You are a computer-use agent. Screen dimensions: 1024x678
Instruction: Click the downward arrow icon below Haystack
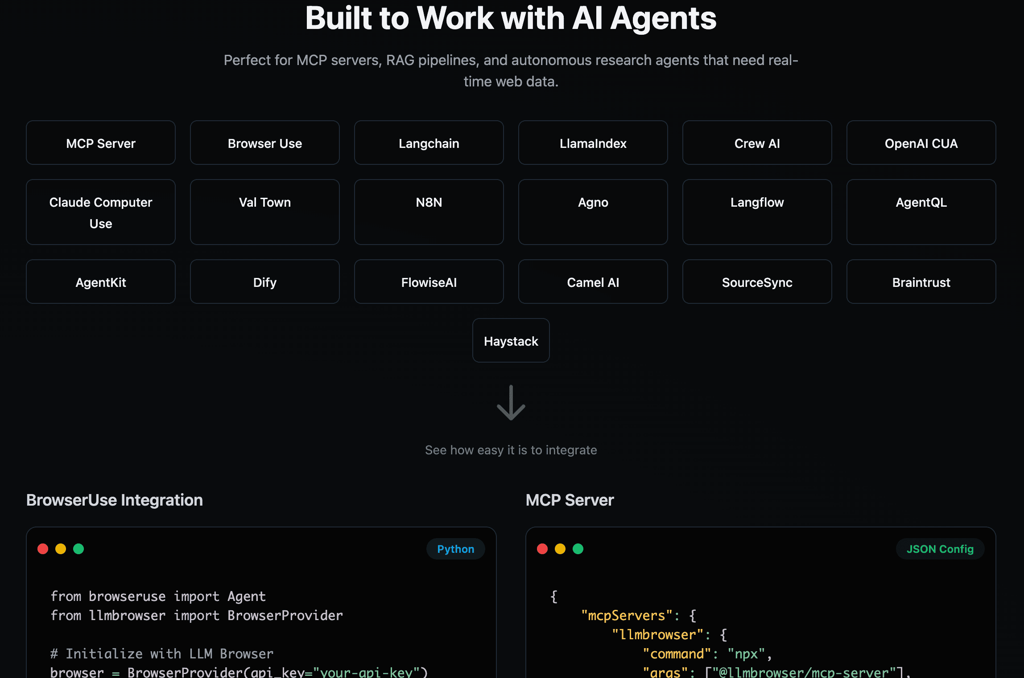(511, 403)
